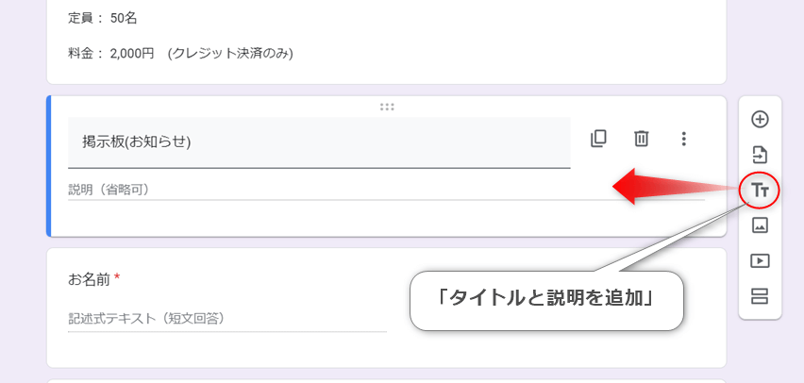
Task: Open the import questions tool
Action: 760,155
